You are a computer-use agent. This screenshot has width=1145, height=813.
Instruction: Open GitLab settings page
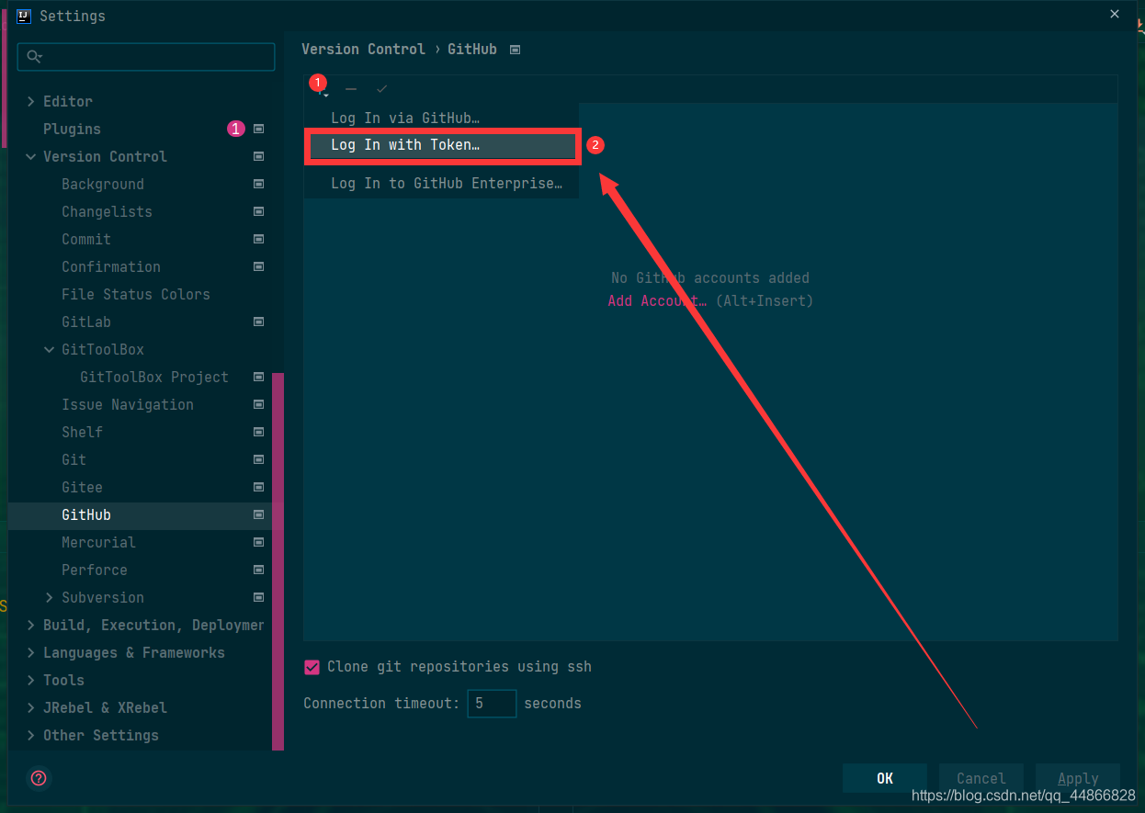point(86,322)
